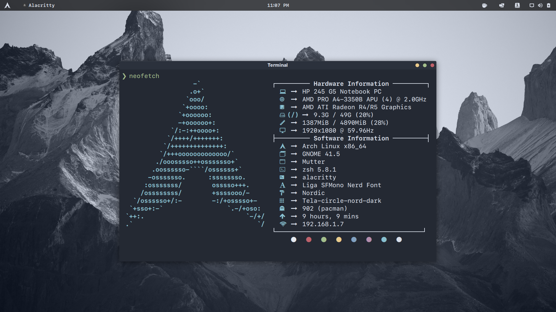
Task: Click the Terminal title bar text
Action: 277,65
